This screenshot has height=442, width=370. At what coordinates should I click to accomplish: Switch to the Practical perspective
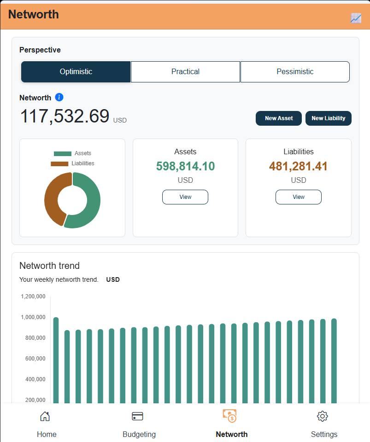tap(185, 72)
